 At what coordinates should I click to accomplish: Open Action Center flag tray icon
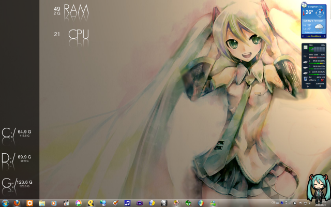300,203
